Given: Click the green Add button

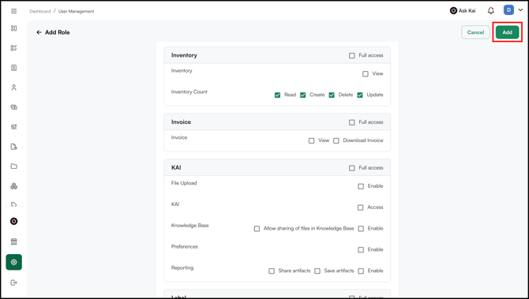Looking at the screenshot, I should 508,32.
